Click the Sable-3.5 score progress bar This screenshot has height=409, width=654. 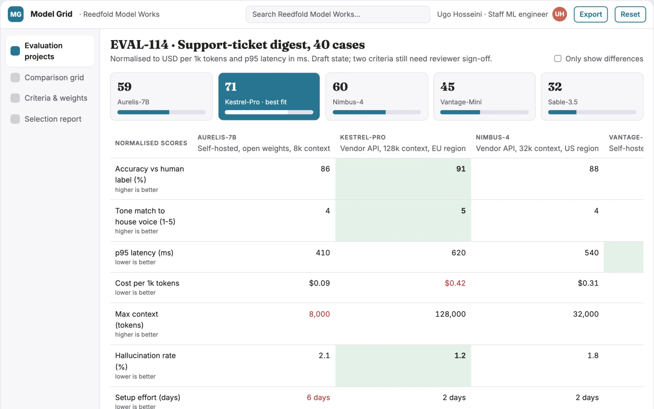pyautogui.click(x=592, y=112)
